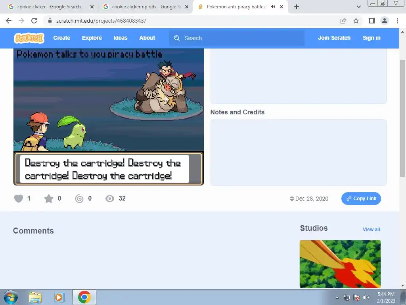Click the Studios heading
Screen dimensions: 406x305
point(314,228)
